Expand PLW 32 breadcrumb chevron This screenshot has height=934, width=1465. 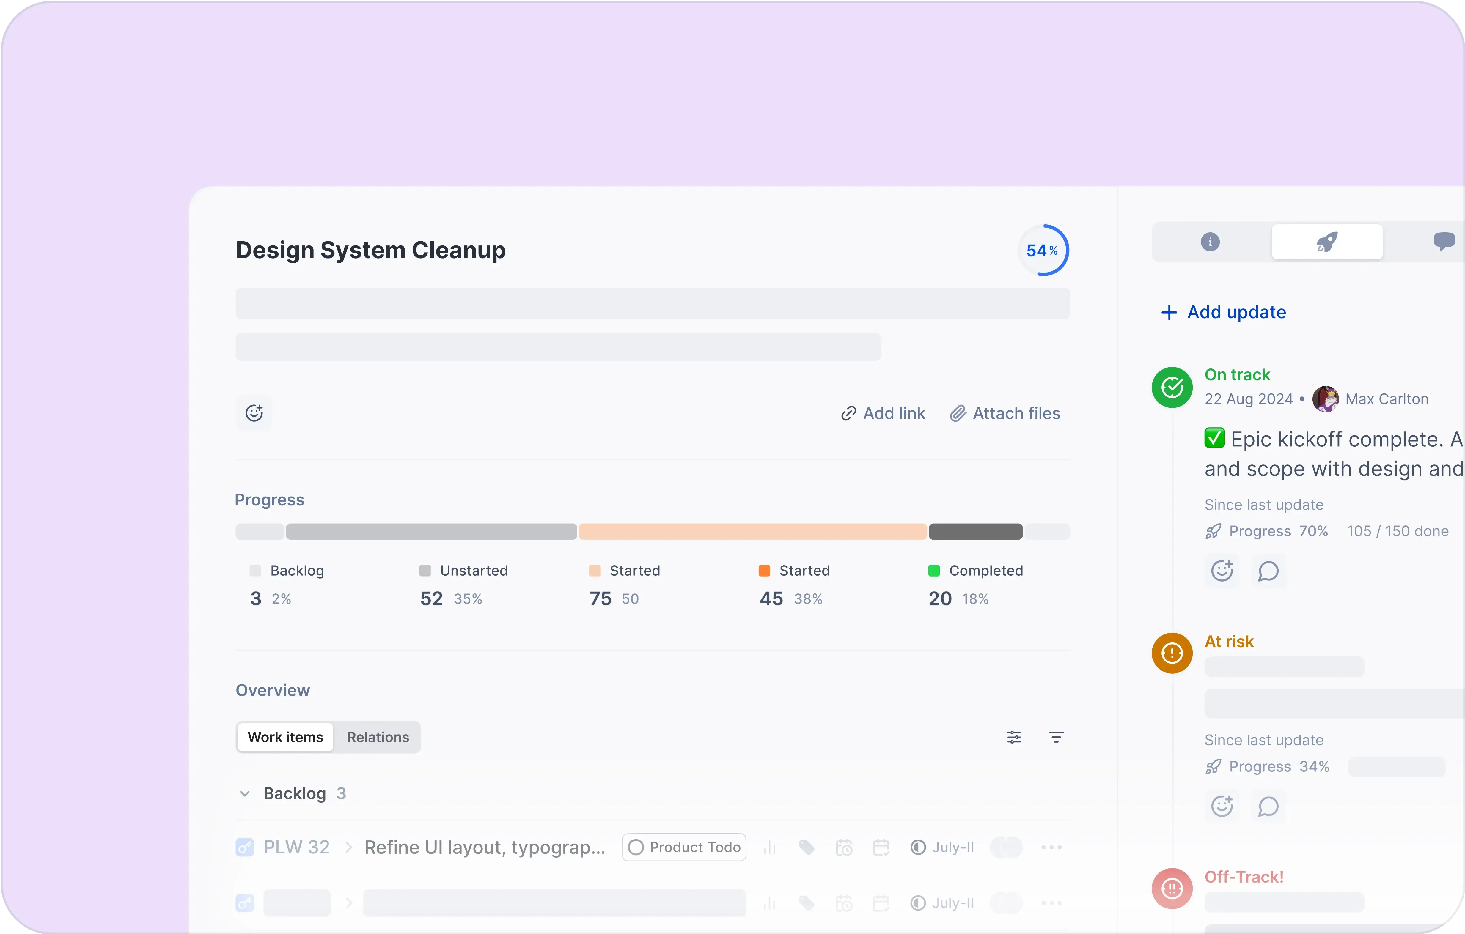coord(349,847)
